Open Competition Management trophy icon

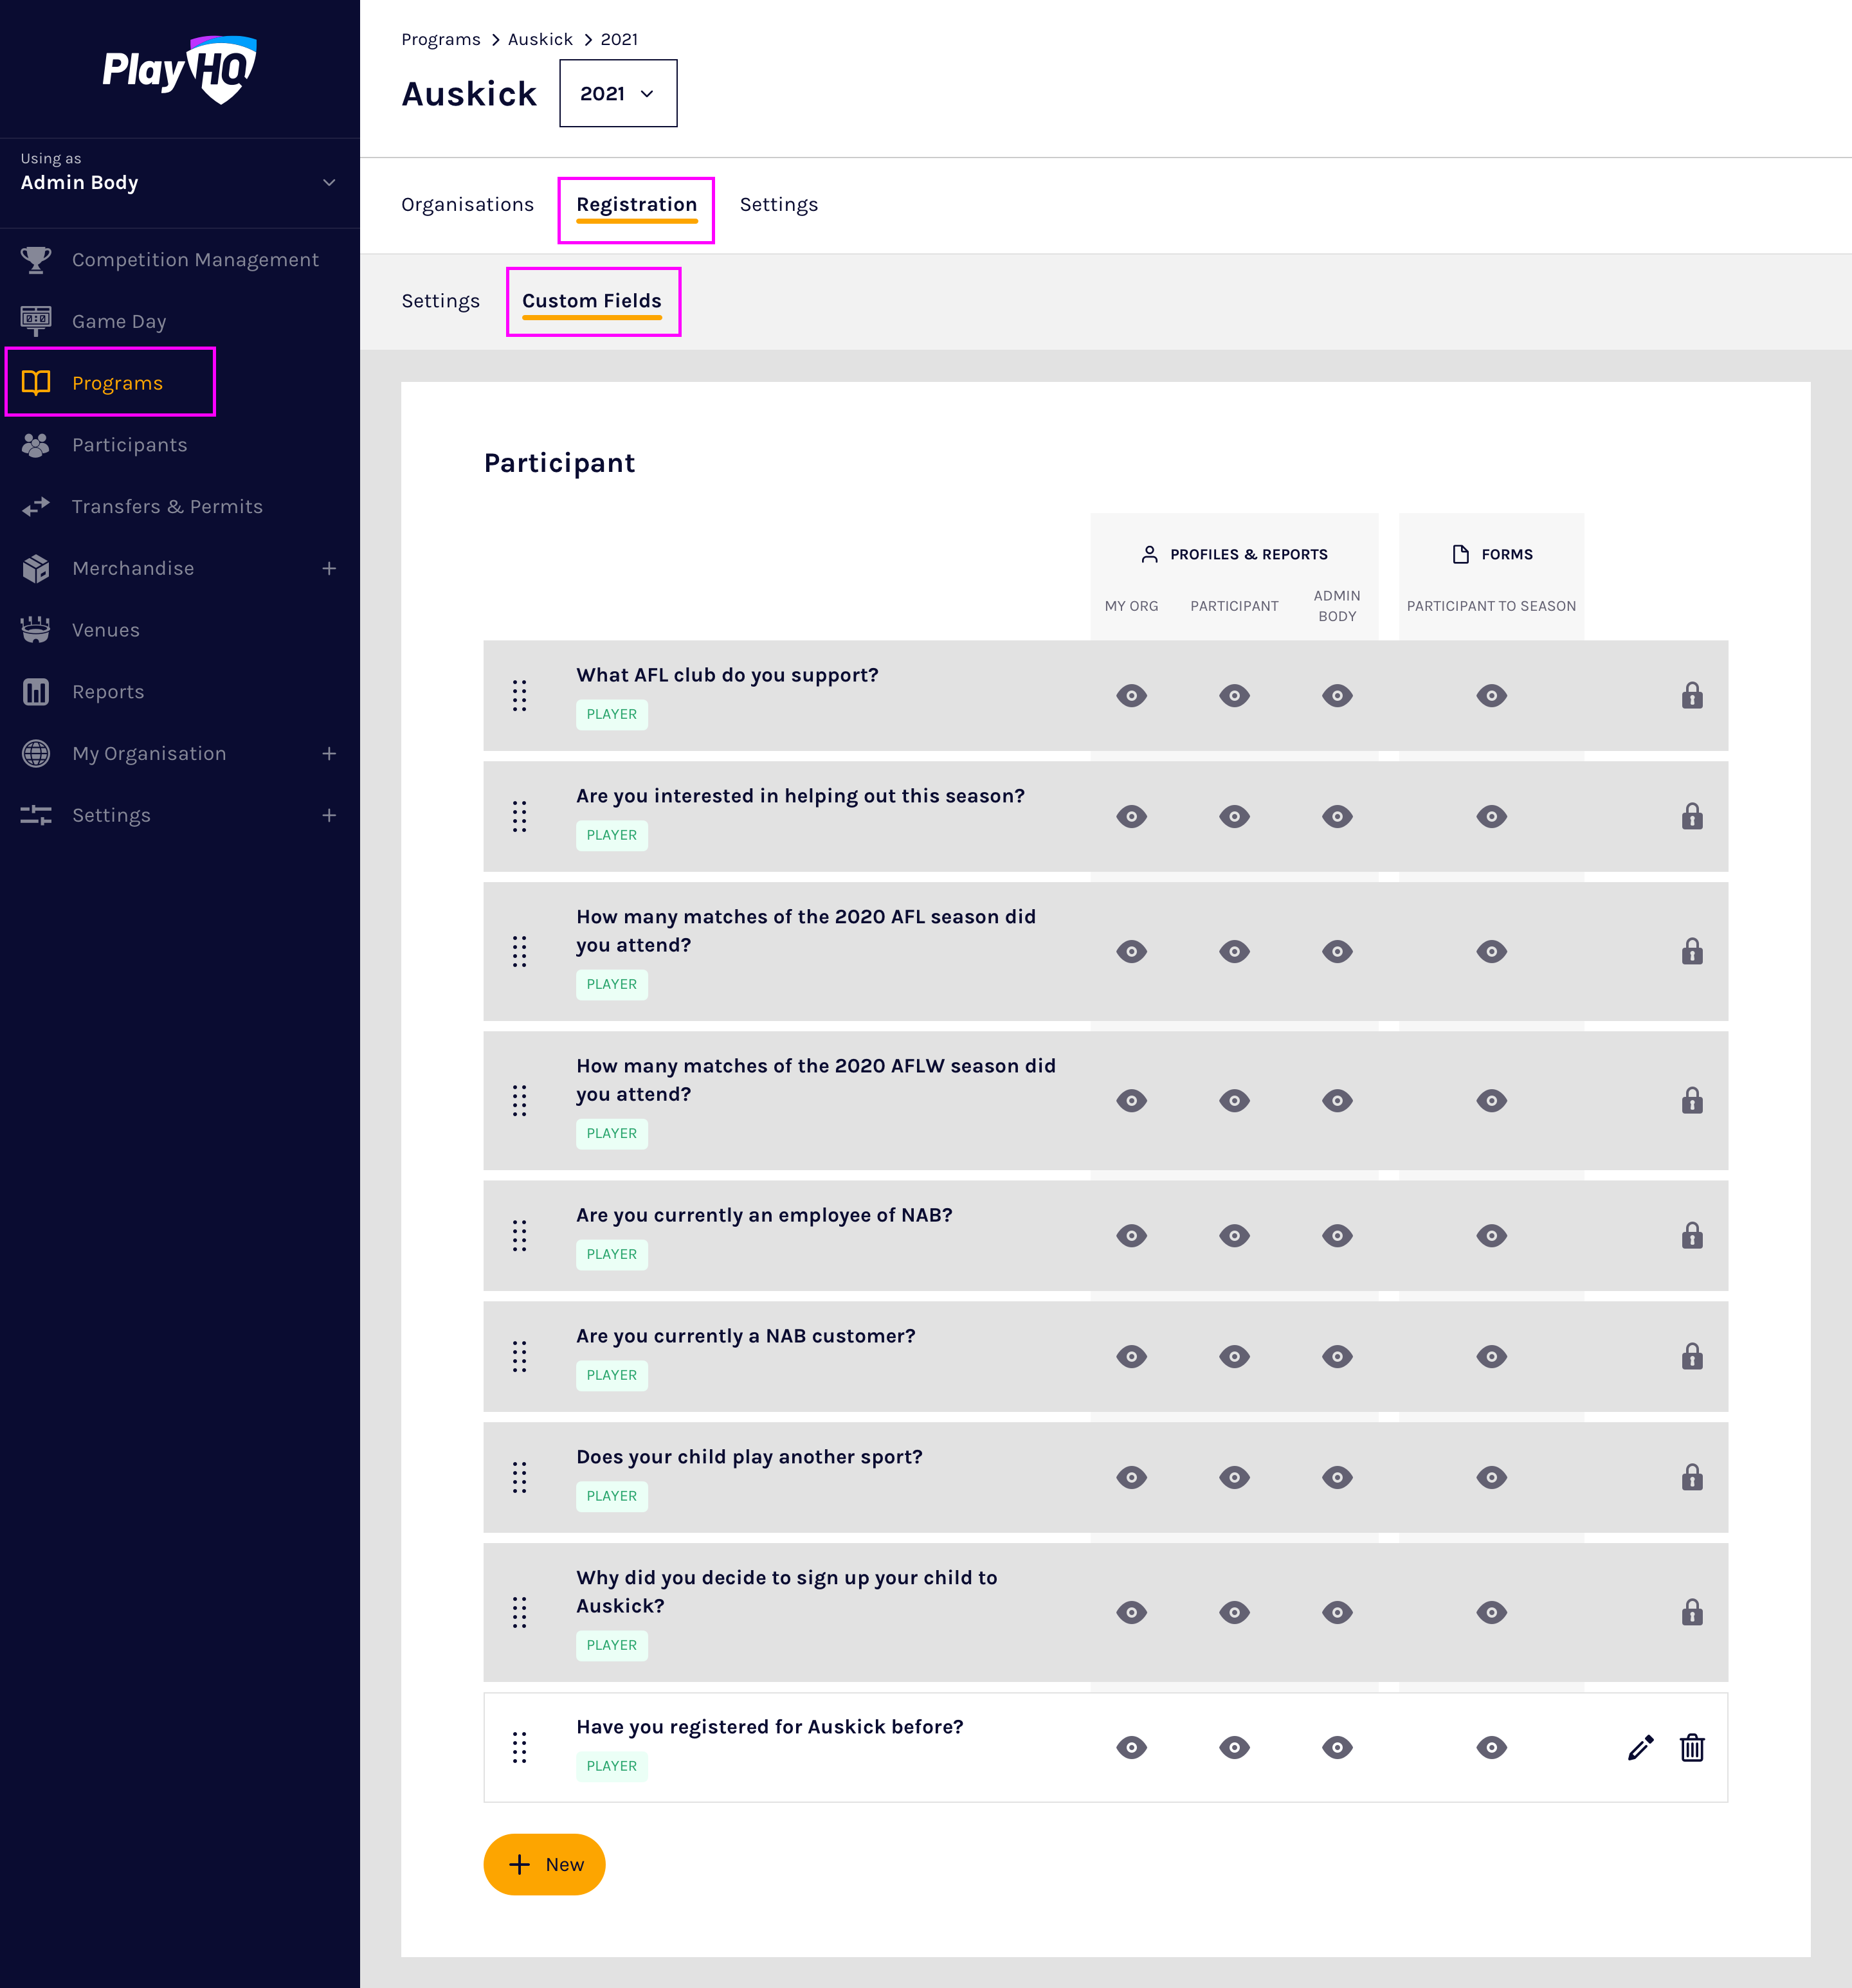[36, 260]
